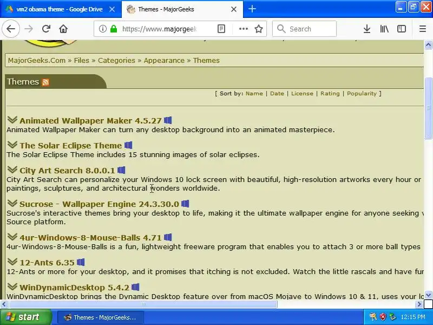Reload the current page
The image size is (433, 325).
click(x=46, y=29)
